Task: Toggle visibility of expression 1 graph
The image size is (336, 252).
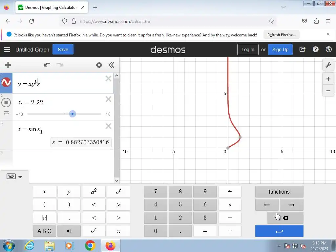Action: (x=6, y=82)
